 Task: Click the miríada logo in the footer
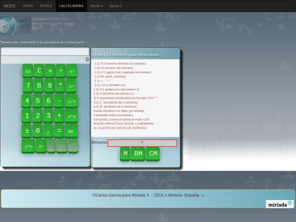click(x=280, y=204)
